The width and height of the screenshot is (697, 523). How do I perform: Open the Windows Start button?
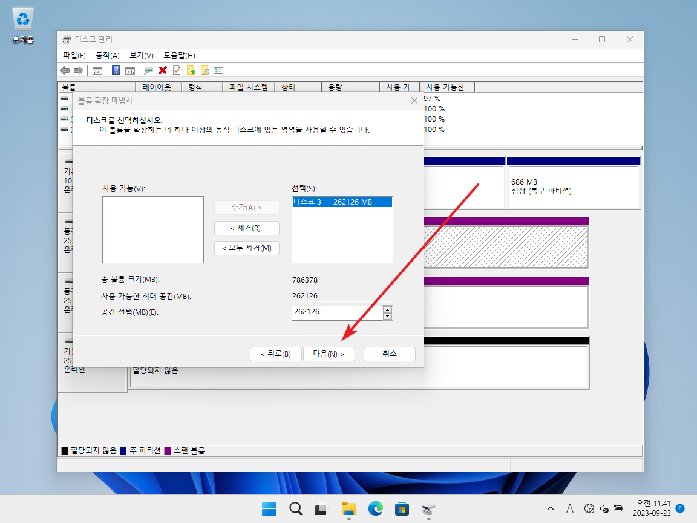click(x=269, y=508)
